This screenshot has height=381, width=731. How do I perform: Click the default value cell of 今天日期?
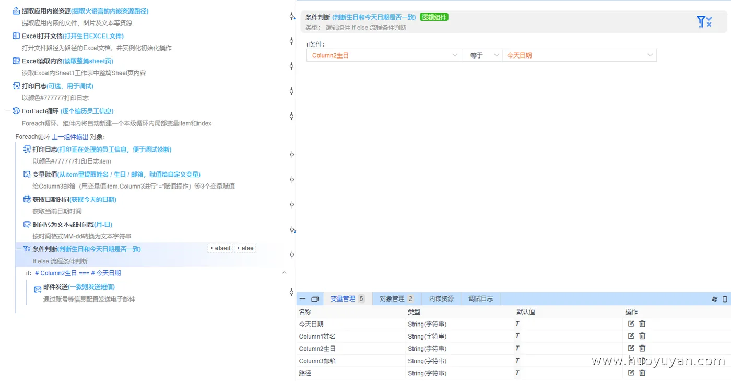pos(569,324)
